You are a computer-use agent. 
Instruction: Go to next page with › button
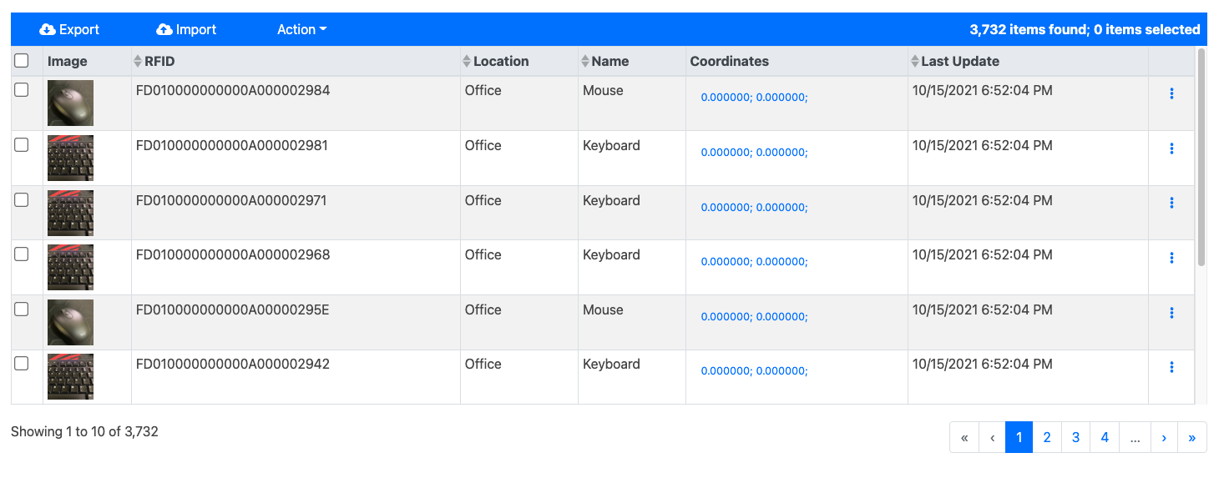click(1164, 437)
